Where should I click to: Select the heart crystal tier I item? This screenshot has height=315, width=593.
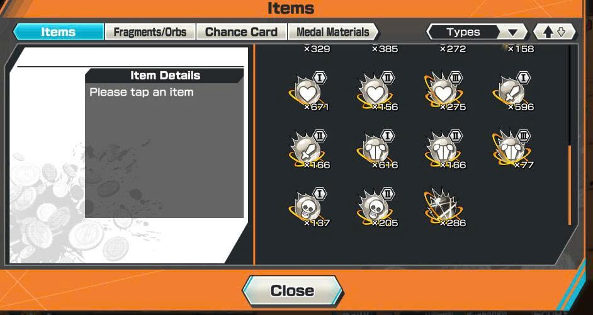(308, 91)
